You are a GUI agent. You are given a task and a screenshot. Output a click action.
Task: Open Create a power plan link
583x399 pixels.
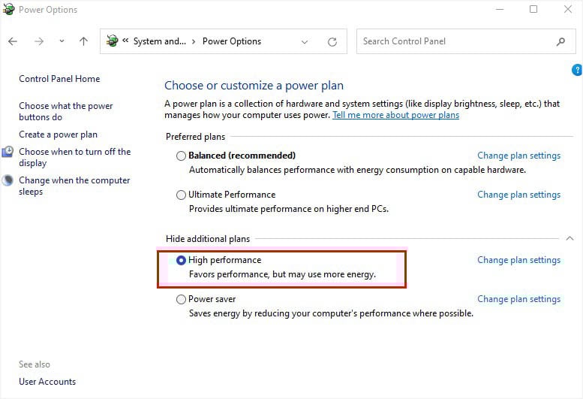(58, 135)
